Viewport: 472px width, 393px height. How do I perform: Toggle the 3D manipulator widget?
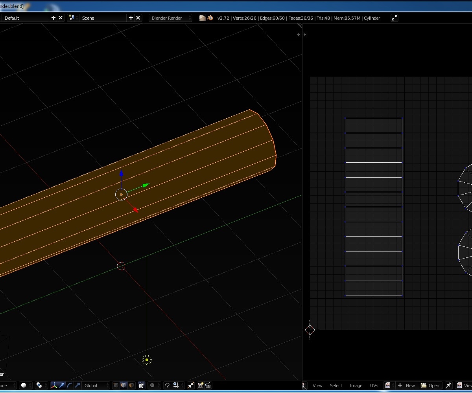[54, 385]
